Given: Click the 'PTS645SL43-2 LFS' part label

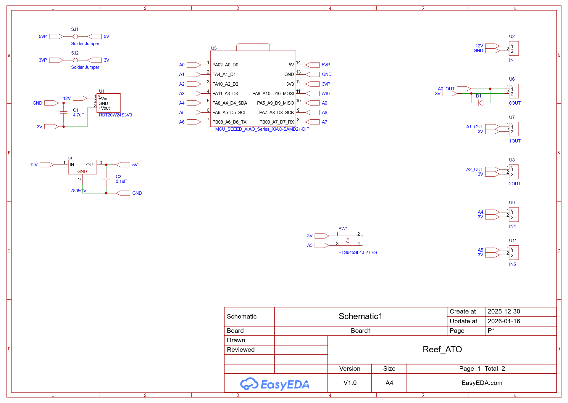Looking at the screenshot, I should pyautogui.click(x=358, y=252).
